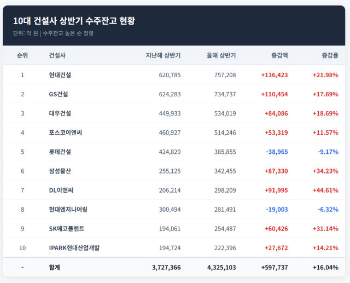Select the 대우건설 company name
The width and height of the screenshot is (350, 283).
pyautogui.click(x=60, y=113)
